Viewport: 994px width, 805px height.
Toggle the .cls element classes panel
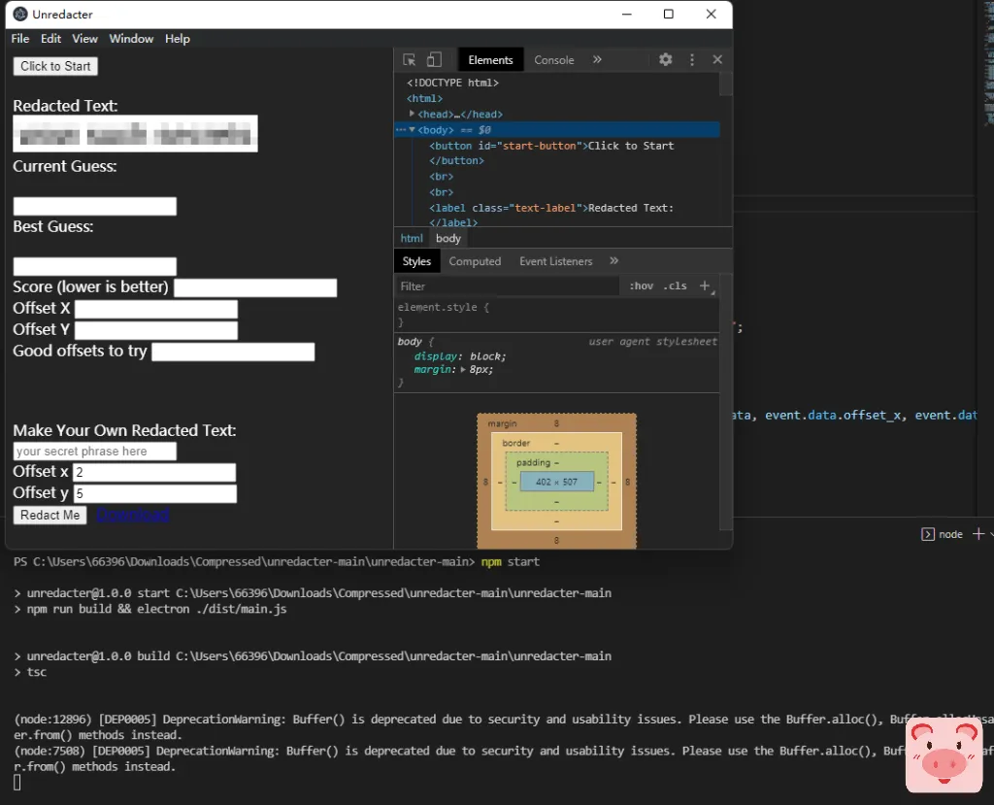[676, 286]
